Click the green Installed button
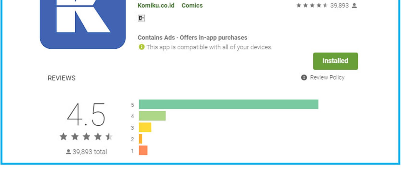 click(x=335, y=61)
